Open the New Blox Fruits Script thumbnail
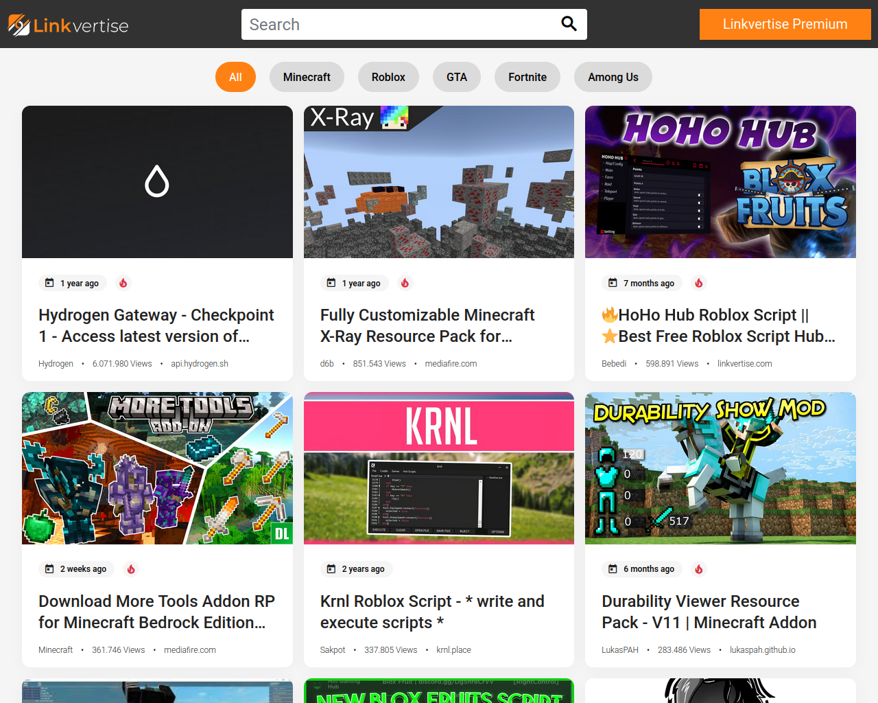The image size is (878, 703). (x=439, y=691)
